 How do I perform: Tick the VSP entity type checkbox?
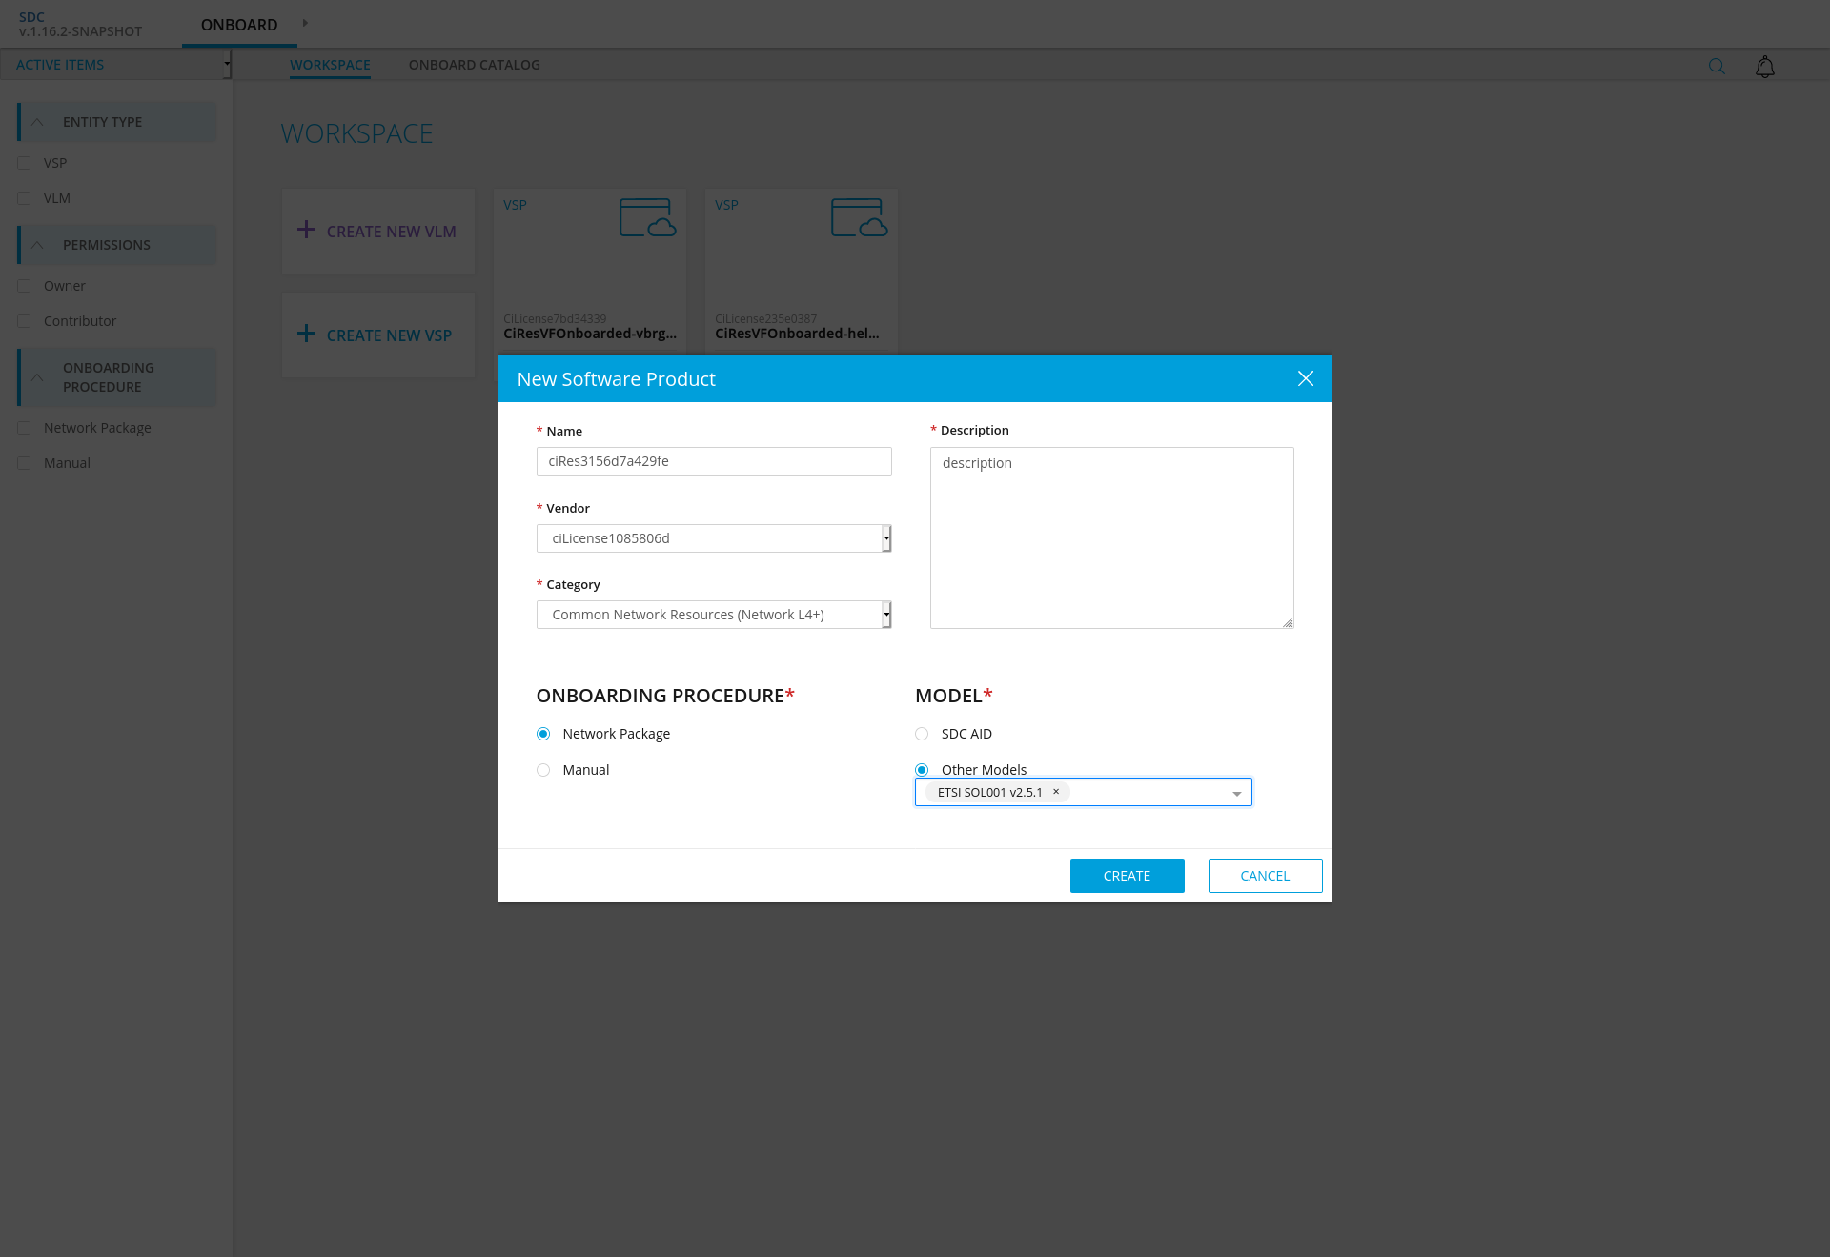click(25, 163)
